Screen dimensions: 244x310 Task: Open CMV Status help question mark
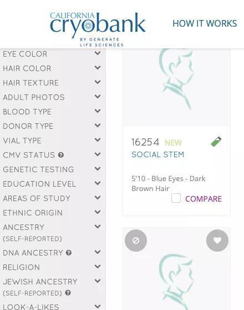[61, 155]
